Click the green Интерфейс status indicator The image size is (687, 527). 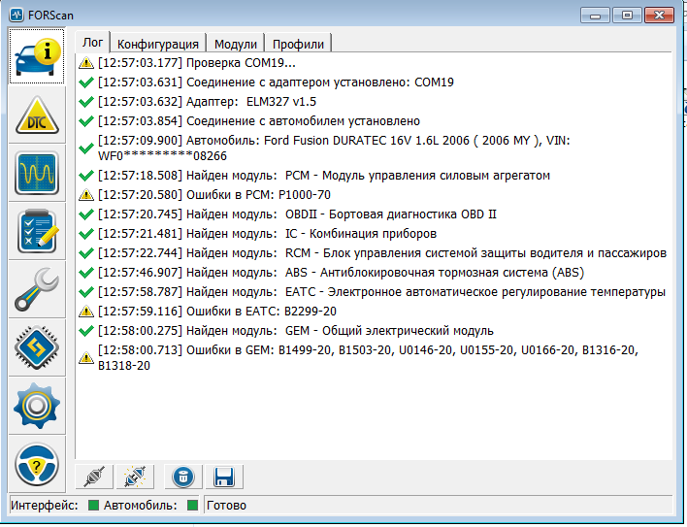93,505
